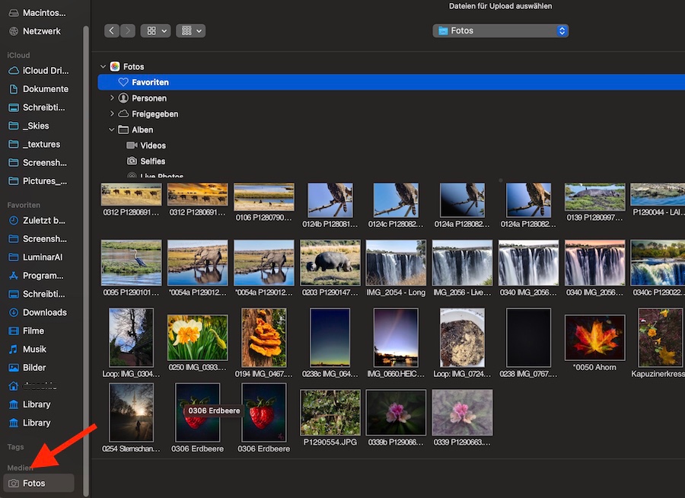
Task: Open Musik folder in the sidebar
Action: coord(34,350)
